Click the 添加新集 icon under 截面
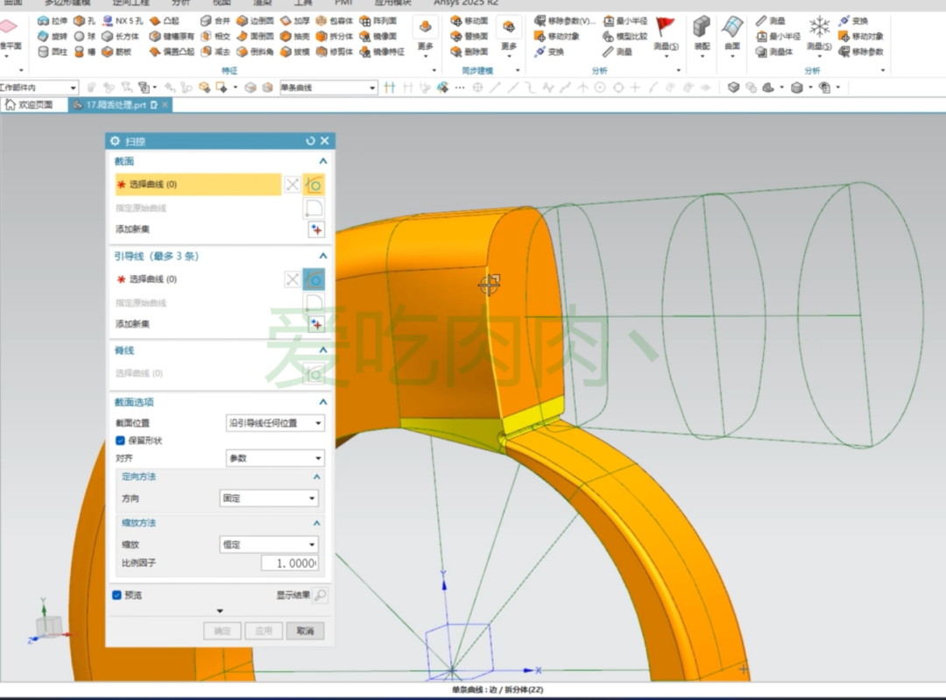 coord(317,230)
